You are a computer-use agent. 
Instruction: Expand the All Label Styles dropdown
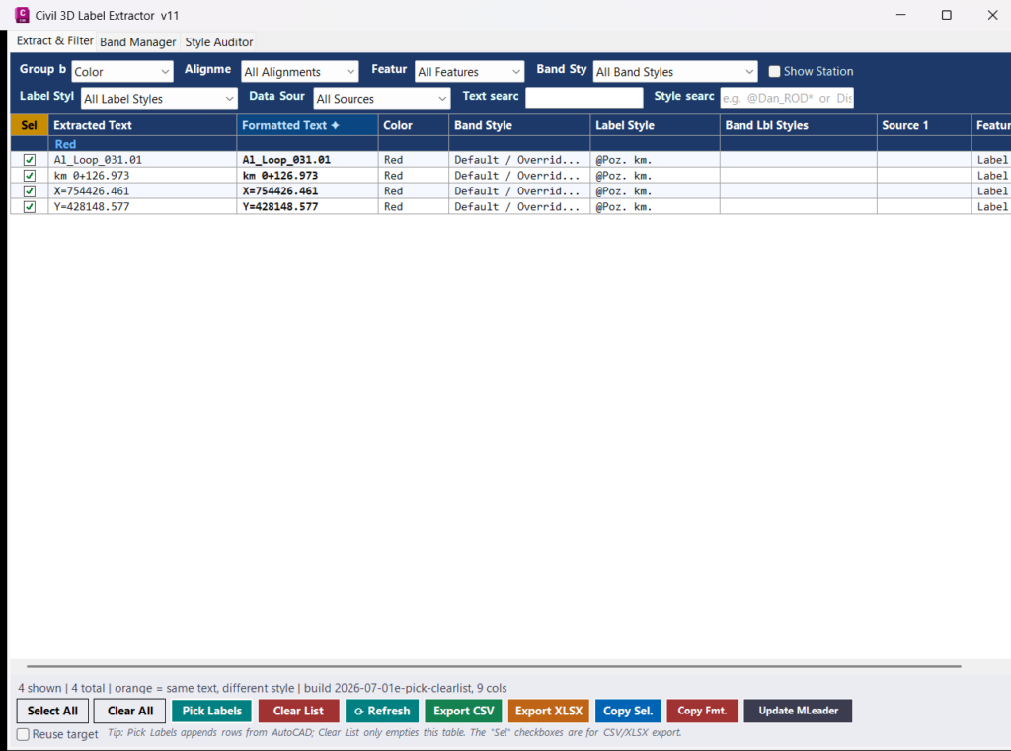(x=159, y=99)
